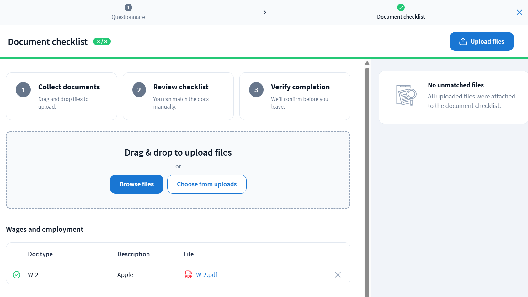Click the 3/3 progress badge
The height and width of the screenshot is (297, 528).
coord(102,42)
